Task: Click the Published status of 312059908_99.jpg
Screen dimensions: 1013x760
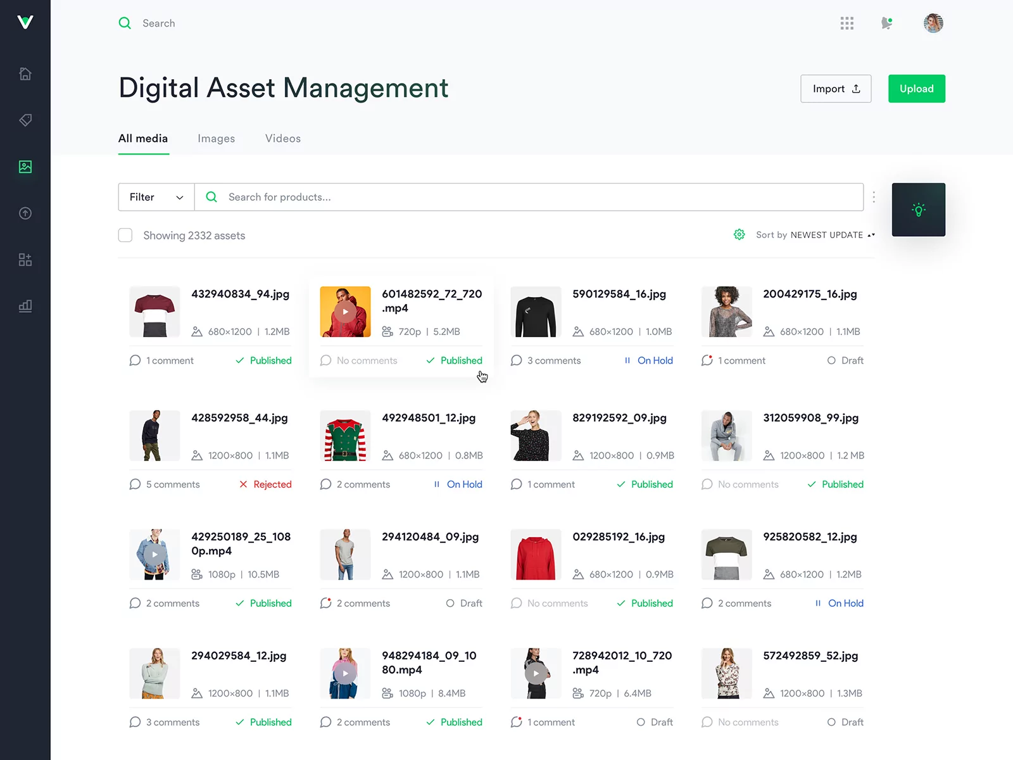Action: tap(836, 484)
